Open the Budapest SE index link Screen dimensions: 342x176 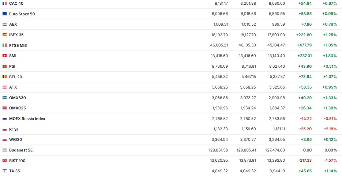[21, 150]
